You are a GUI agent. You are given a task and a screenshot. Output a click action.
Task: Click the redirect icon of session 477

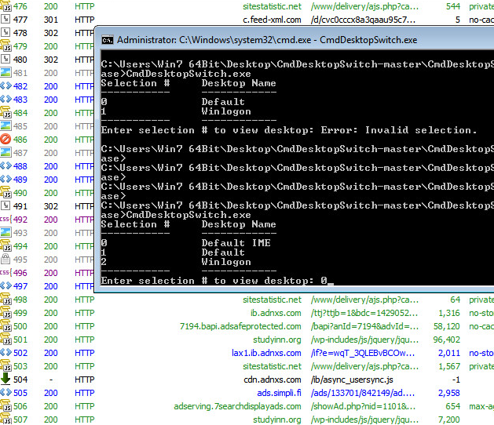pyautogui.click(x=5, y=20)
